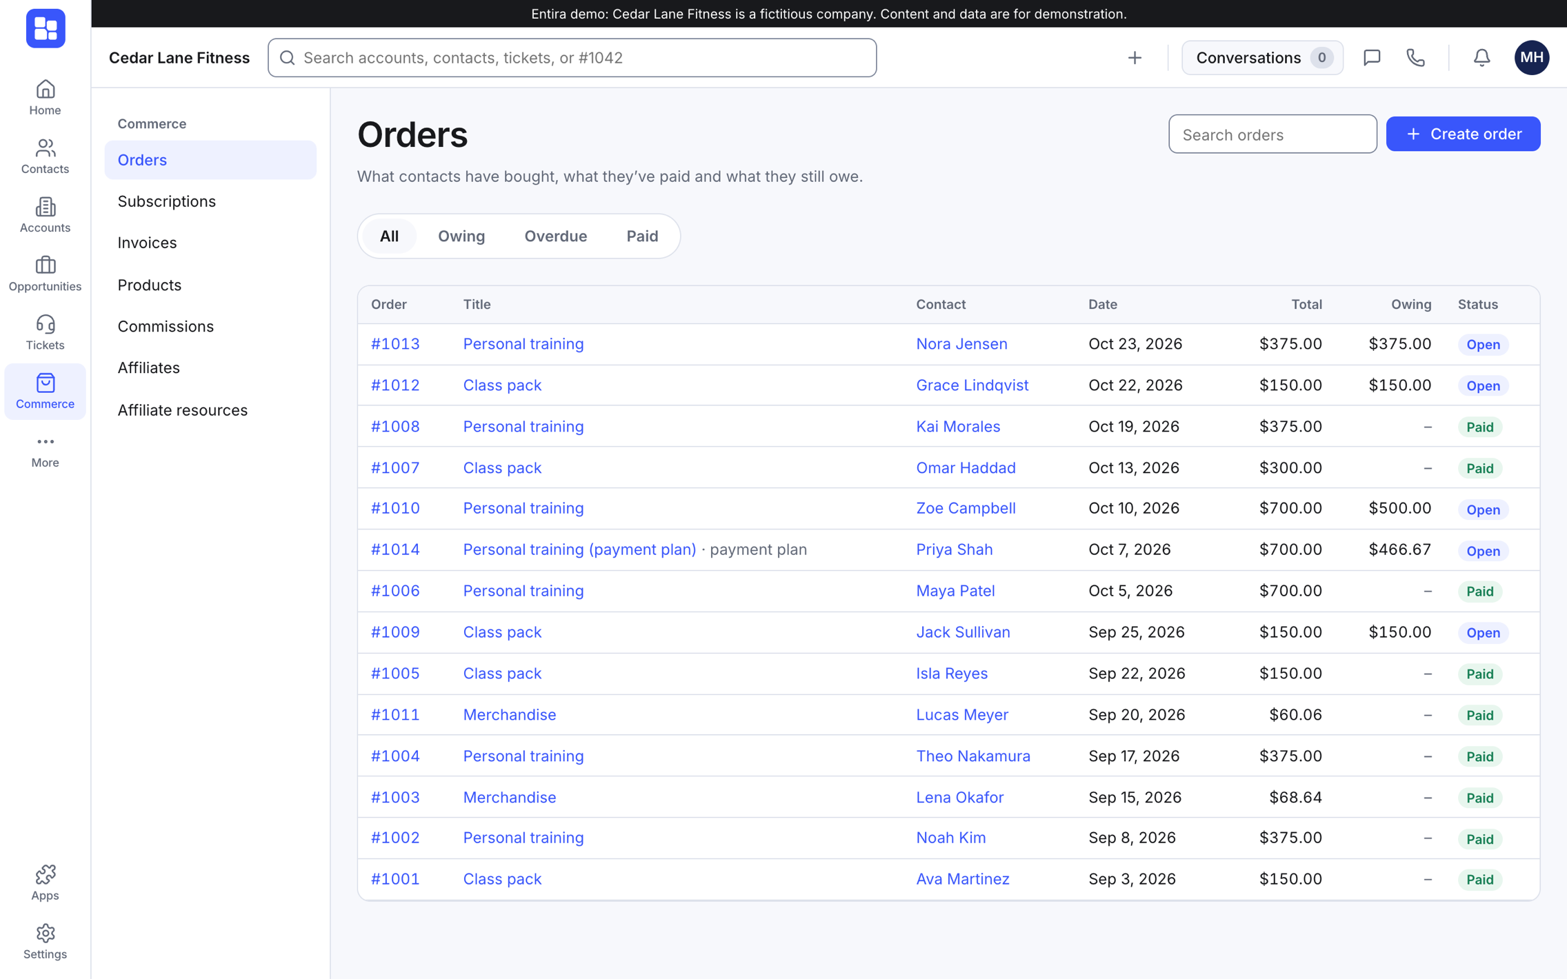
Task: Open Affiliate resources in Commerce menu
Action: tap(210, 410)
